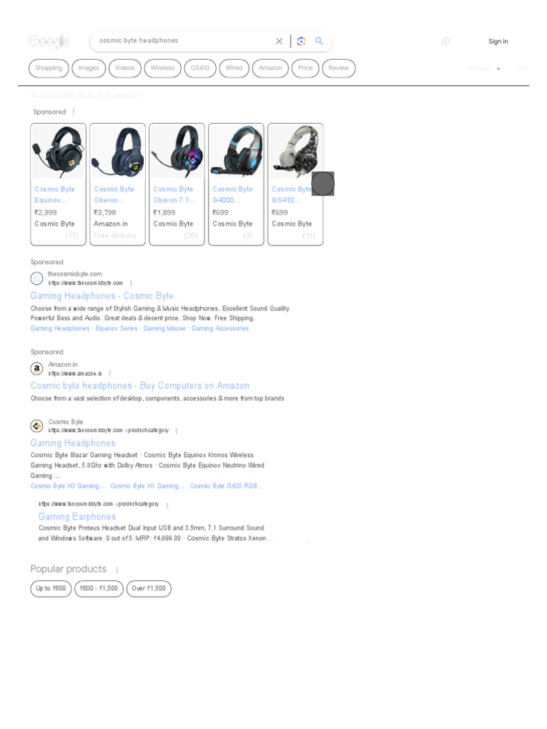Open Google Lens image search icon
The height and width of the screenshot is (729, 547).
(x=301, y=41)
